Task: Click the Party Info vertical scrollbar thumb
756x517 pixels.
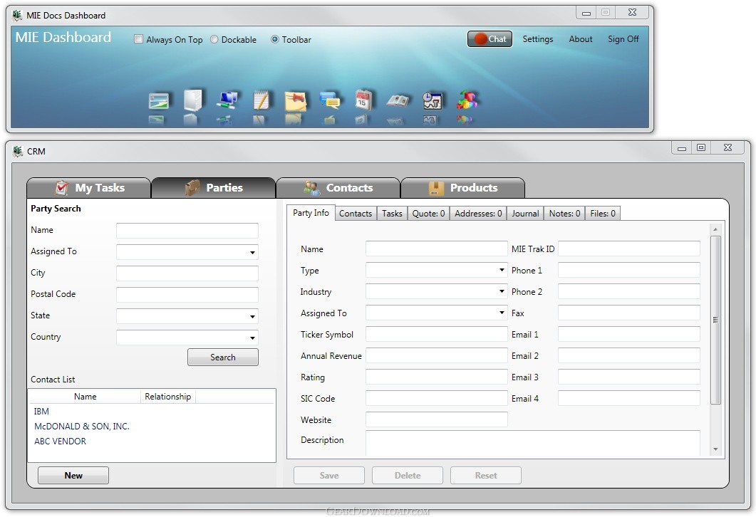Action: click(715, 320)
